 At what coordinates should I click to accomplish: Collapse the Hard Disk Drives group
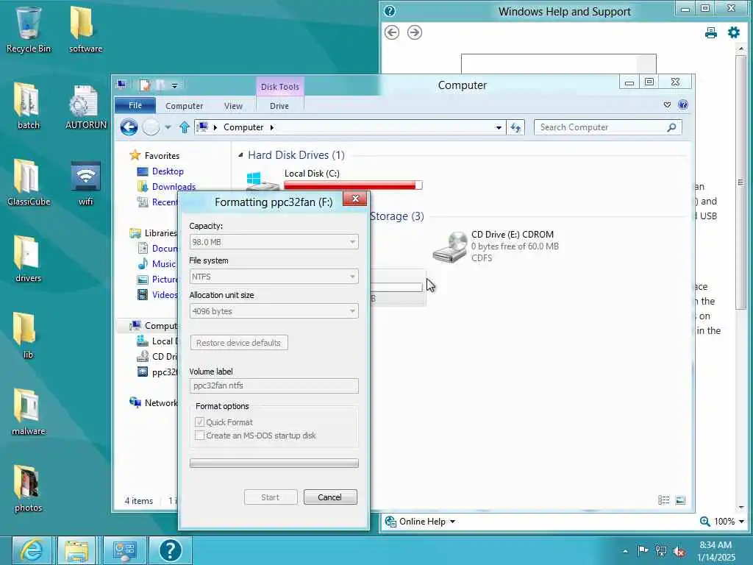pos(240,154)
